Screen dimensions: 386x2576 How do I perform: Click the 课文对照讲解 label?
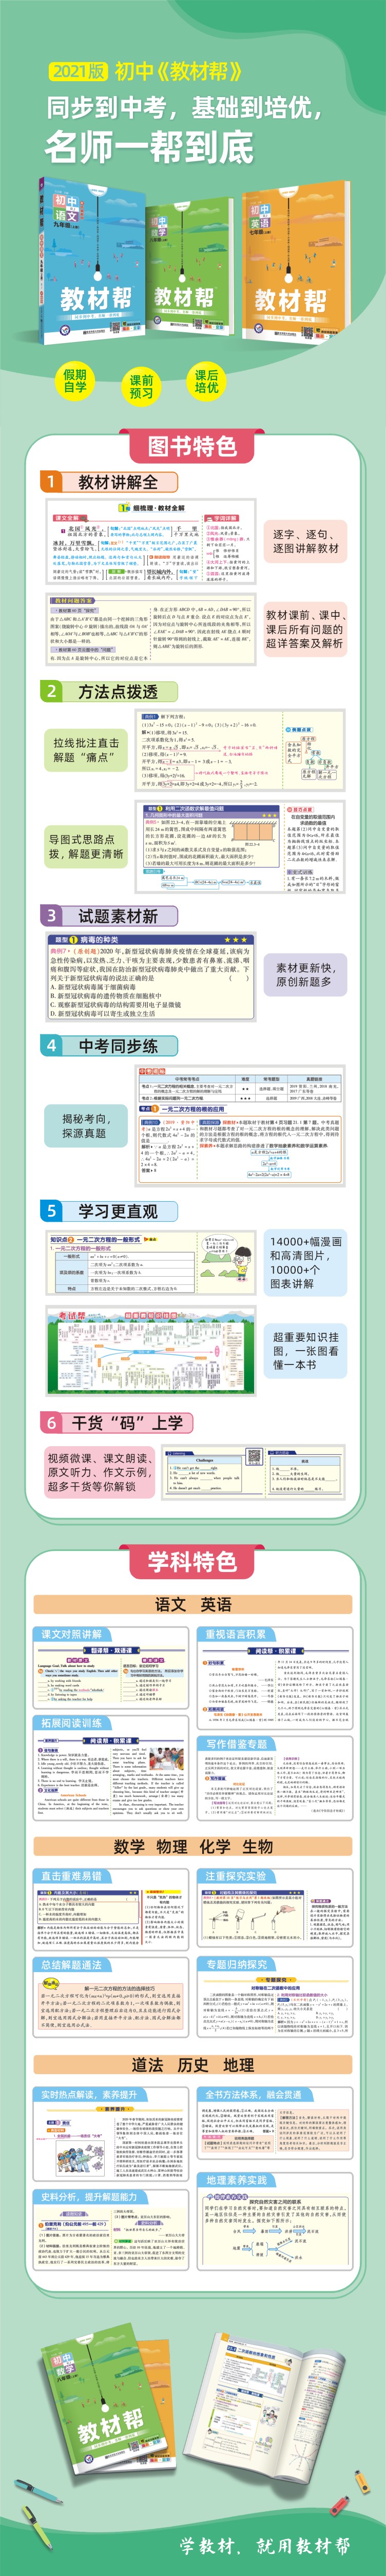pos(71,1634)
